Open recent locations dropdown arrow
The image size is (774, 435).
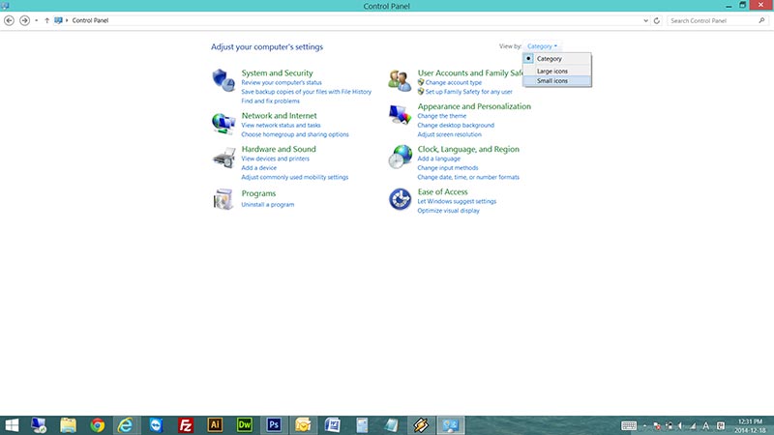(36, 20)
